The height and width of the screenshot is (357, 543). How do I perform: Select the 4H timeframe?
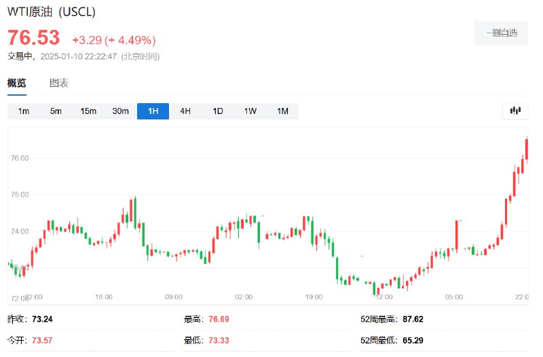click(185, 111)
